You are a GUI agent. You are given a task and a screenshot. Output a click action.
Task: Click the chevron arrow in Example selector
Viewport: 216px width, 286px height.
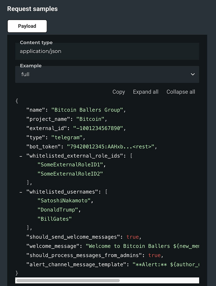[193, 74]
